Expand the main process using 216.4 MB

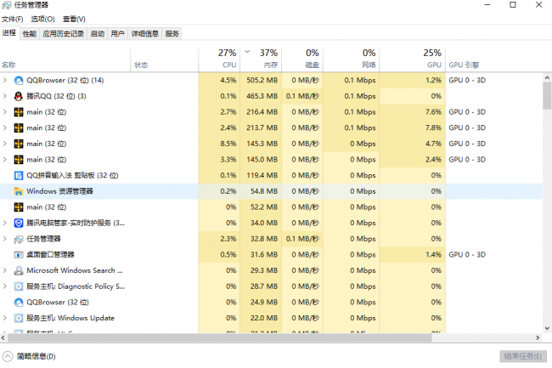click(x=5, y=112)
